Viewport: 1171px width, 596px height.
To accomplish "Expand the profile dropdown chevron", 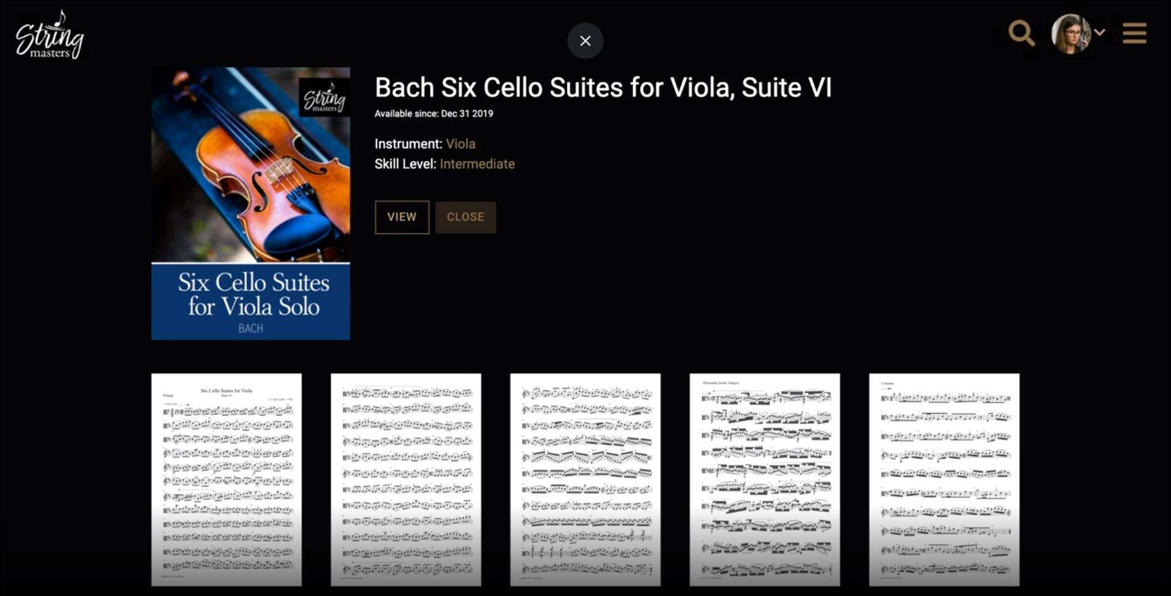I will [1100, 32].
